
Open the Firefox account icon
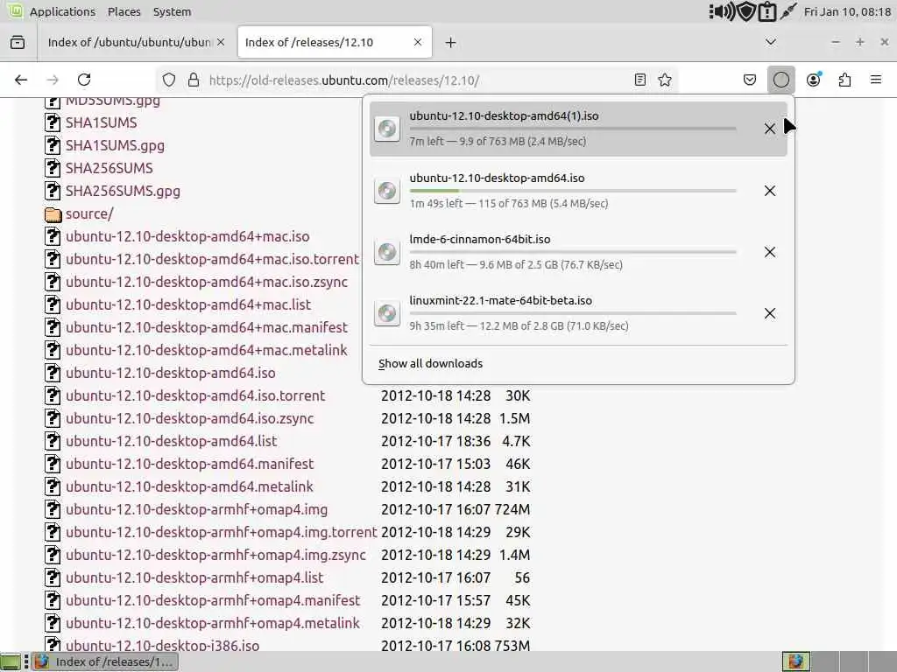click(x=814, y=80)
